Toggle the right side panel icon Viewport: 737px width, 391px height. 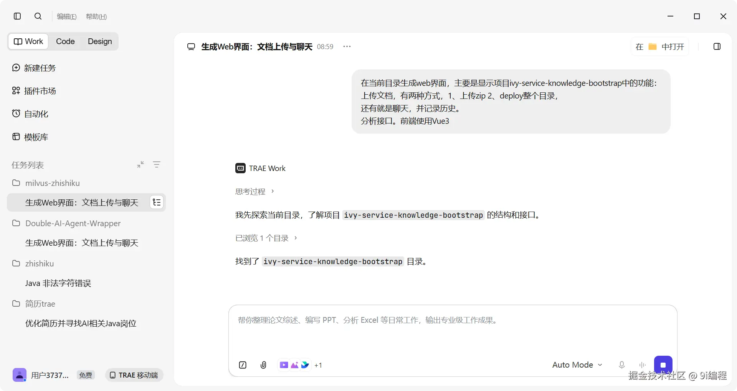pos(717,46)
